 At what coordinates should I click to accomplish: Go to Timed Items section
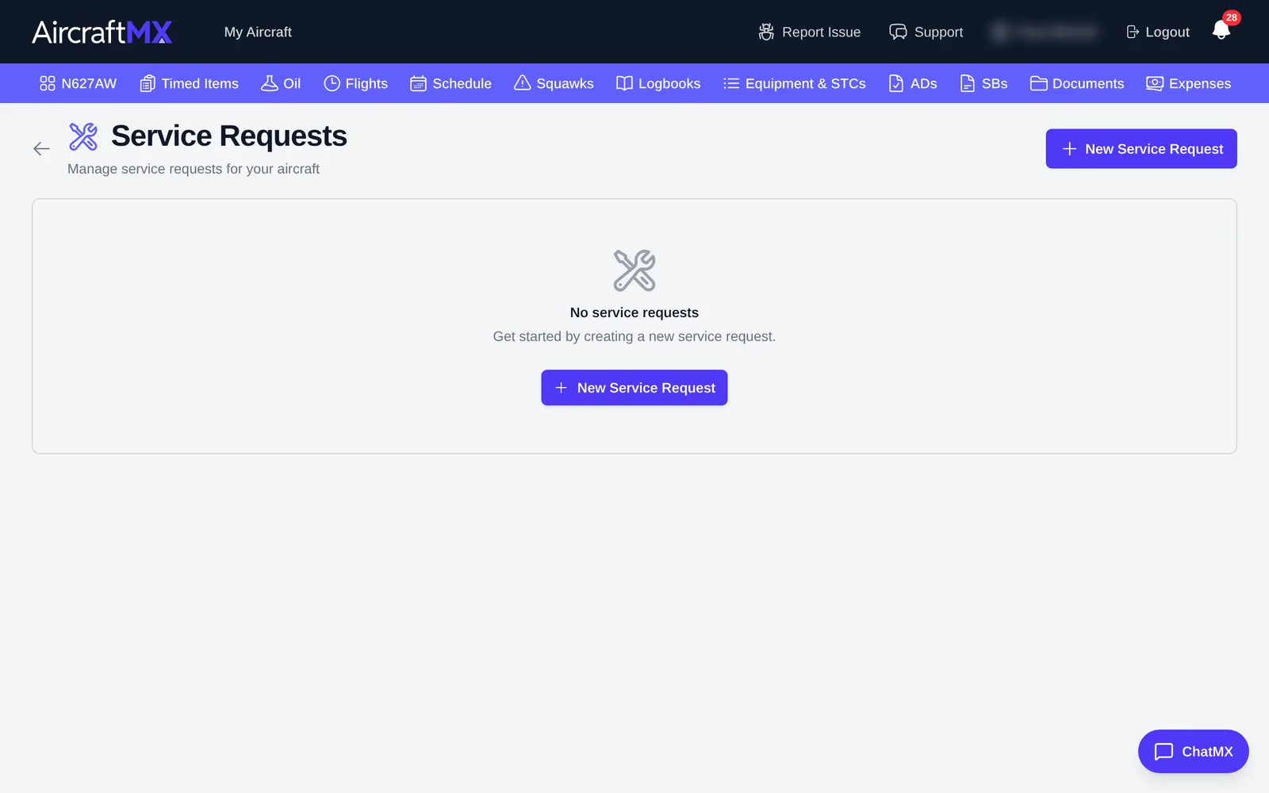point(189,83)
